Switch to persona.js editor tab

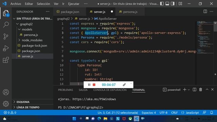click(x=130, y=12)
